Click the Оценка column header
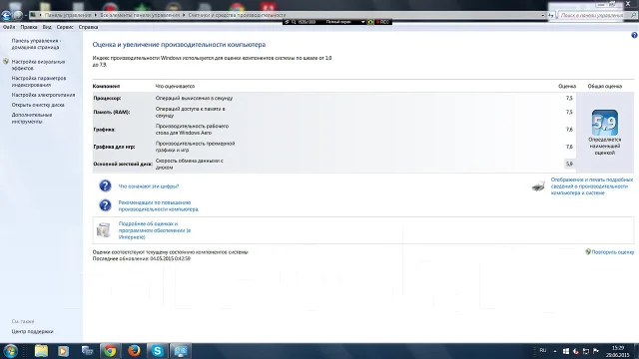Image resolution: width=639 pixels, height=359 pixels. [x=567, y=87]
